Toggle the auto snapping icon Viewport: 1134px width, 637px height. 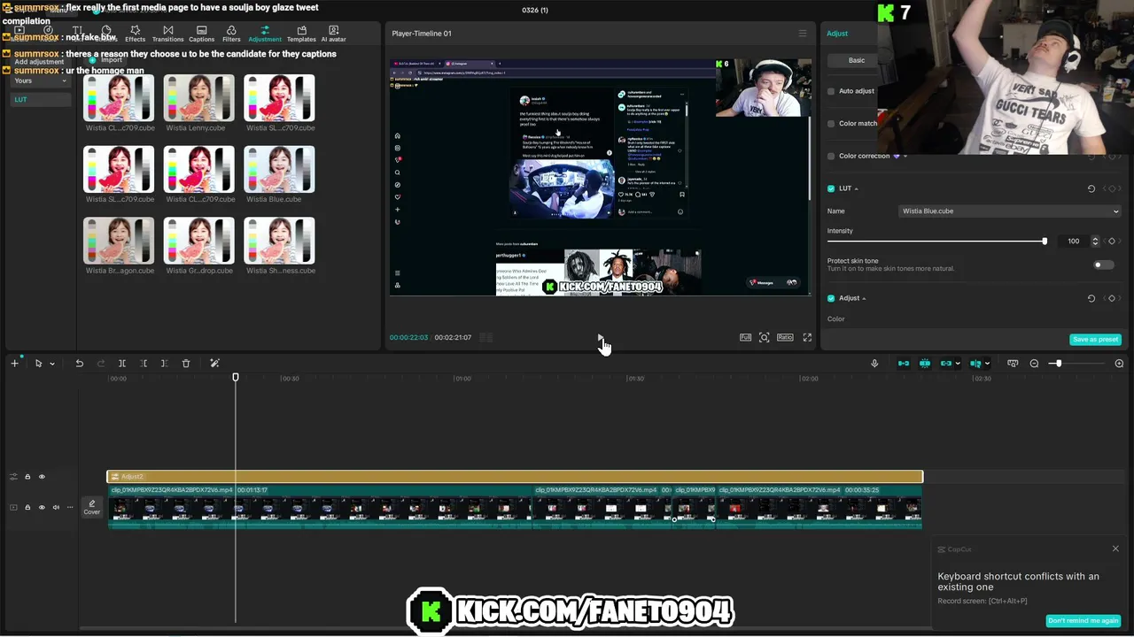[925, 364]
